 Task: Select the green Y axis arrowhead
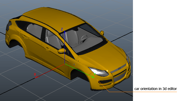tap(93, 77)
